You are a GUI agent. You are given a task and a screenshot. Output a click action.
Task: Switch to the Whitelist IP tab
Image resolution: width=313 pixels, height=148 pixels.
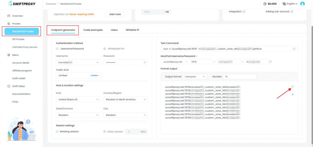(132, 30)
